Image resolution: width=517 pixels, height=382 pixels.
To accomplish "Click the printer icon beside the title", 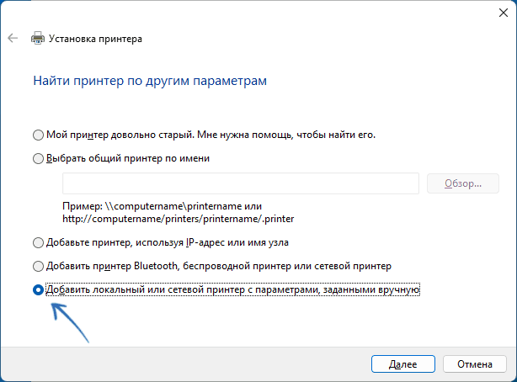I will [38, 38].
